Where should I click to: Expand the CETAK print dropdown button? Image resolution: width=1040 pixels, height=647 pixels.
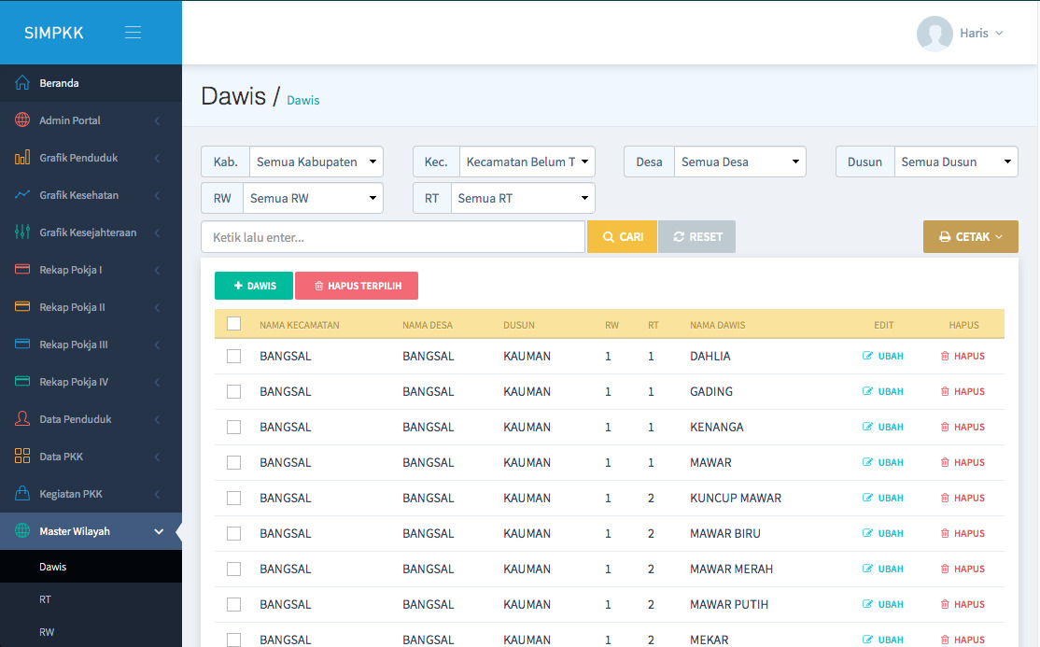(970, 237)
